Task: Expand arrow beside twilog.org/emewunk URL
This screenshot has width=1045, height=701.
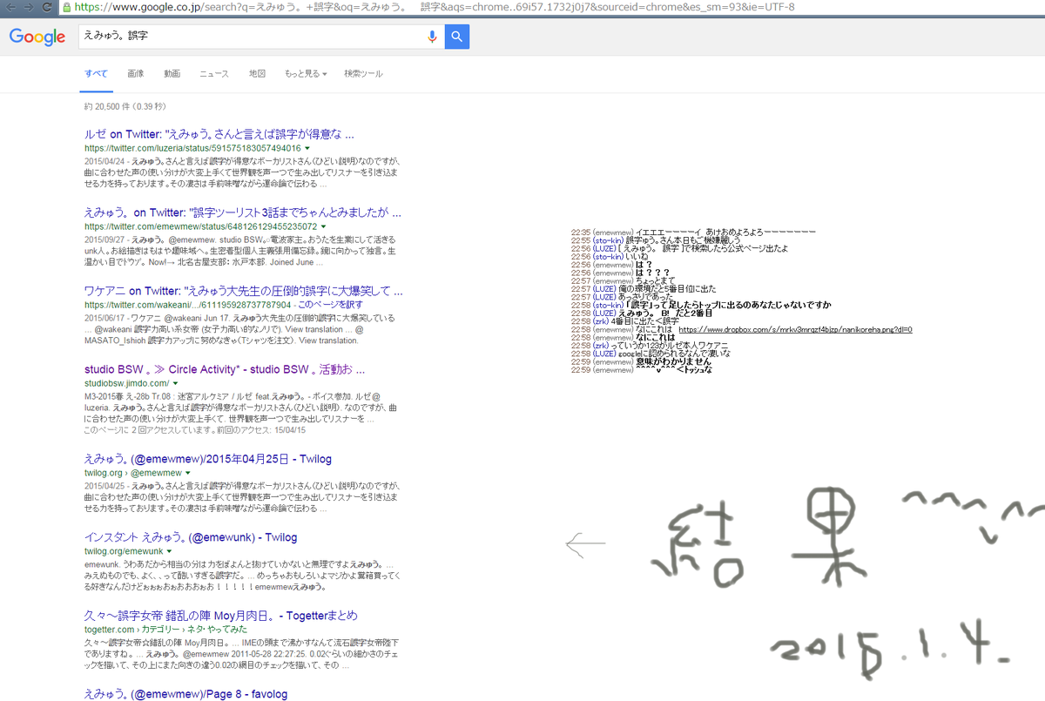Action: [170, 552]
